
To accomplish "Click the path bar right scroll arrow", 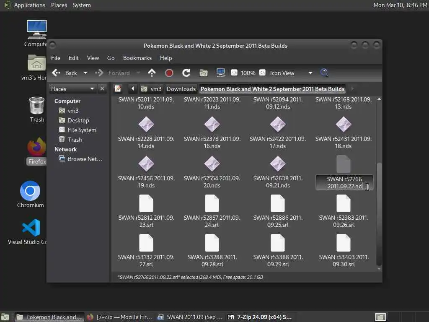I will pyautogui.click(x=352, y=89).
